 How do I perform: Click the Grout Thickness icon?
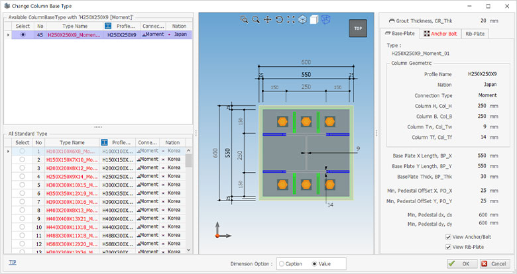point(392,21)
